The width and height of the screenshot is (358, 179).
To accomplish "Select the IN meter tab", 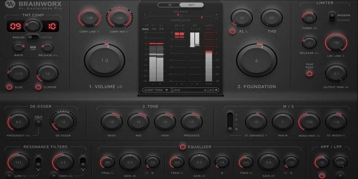I will tap(169, 5).
